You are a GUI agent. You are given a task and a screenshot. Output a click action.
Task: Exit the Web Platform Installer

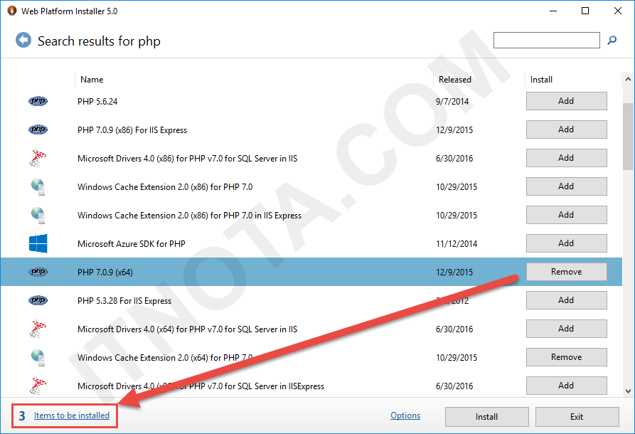(x=576, y=417)
